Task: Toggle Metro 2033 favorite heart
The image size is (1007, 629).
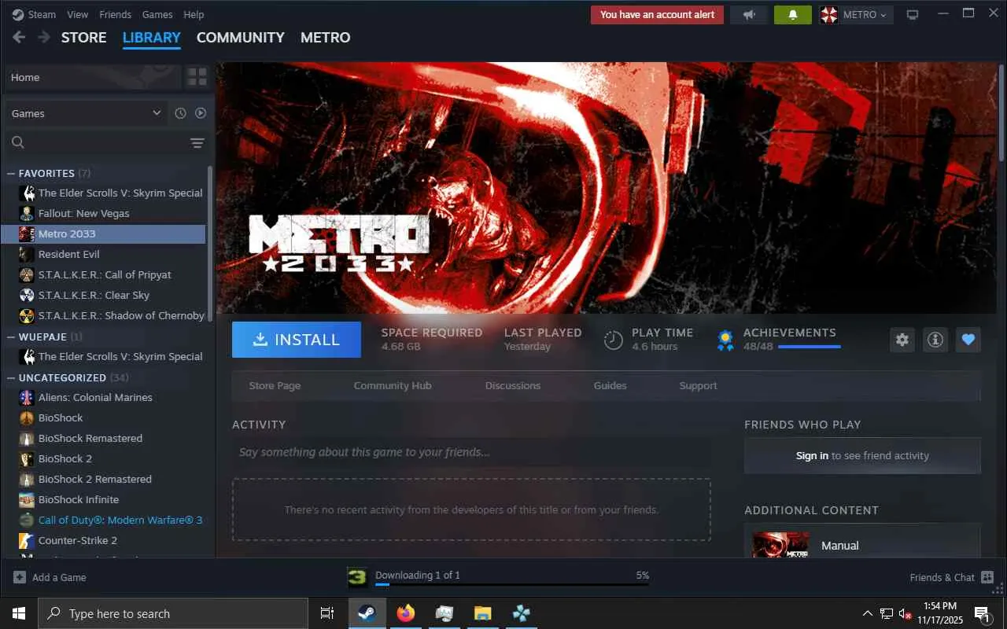Action: pyautogui.click(x=968, y=340)
